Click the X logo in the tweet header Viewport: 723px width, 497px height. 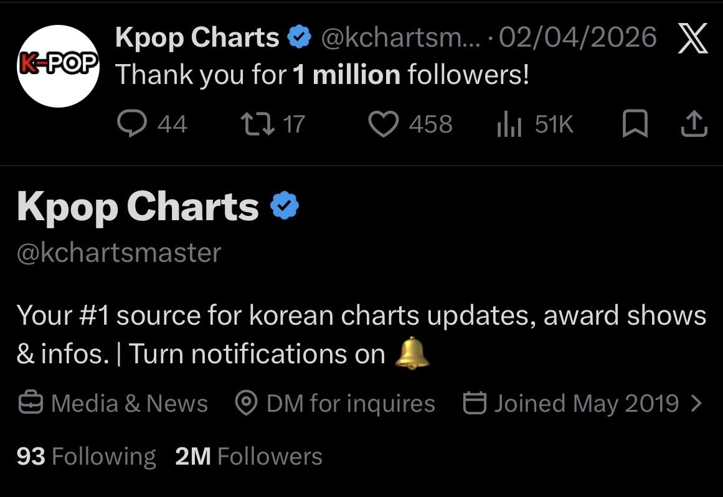click(692, 39)
